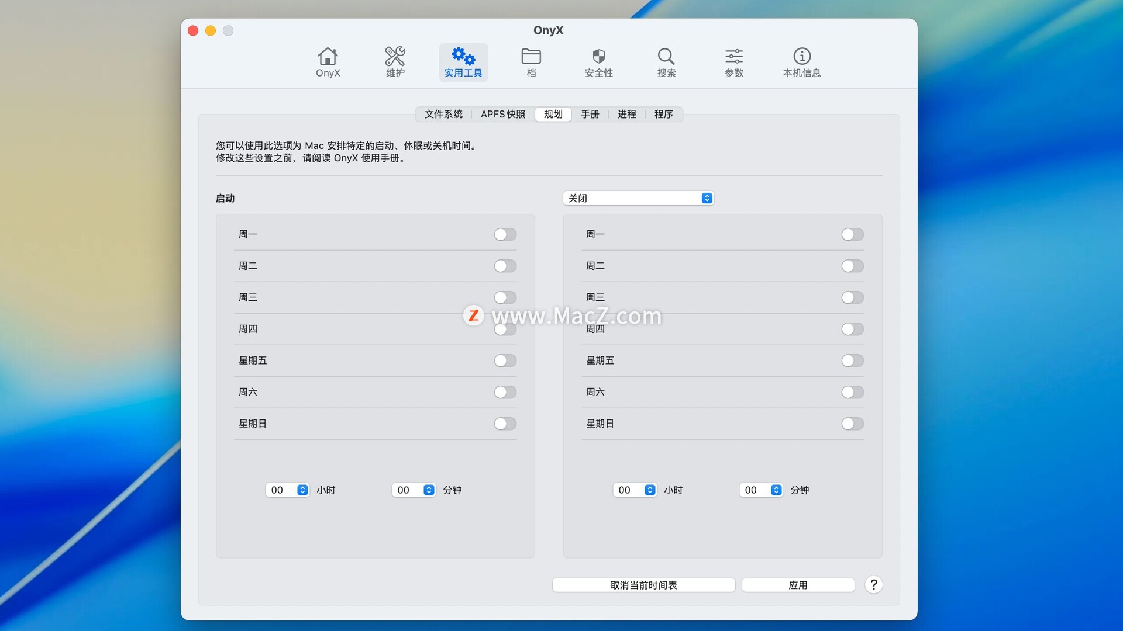Click the question mark help button
Image resolution: width=1123 pixels, height=631 pixels.
coord(873,585)
